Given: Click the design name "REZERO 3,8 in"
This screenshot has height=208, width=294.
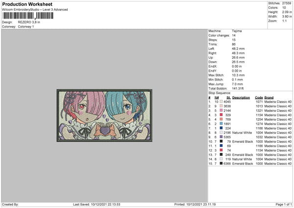Looking at the screenshot, I should click(29, 22).
